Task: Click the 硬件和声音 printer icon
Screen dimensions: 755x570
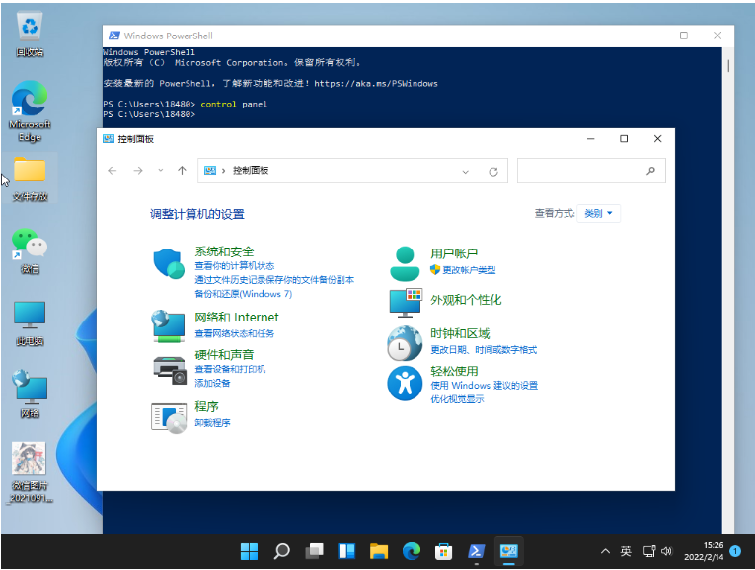Action: [169, 369]
